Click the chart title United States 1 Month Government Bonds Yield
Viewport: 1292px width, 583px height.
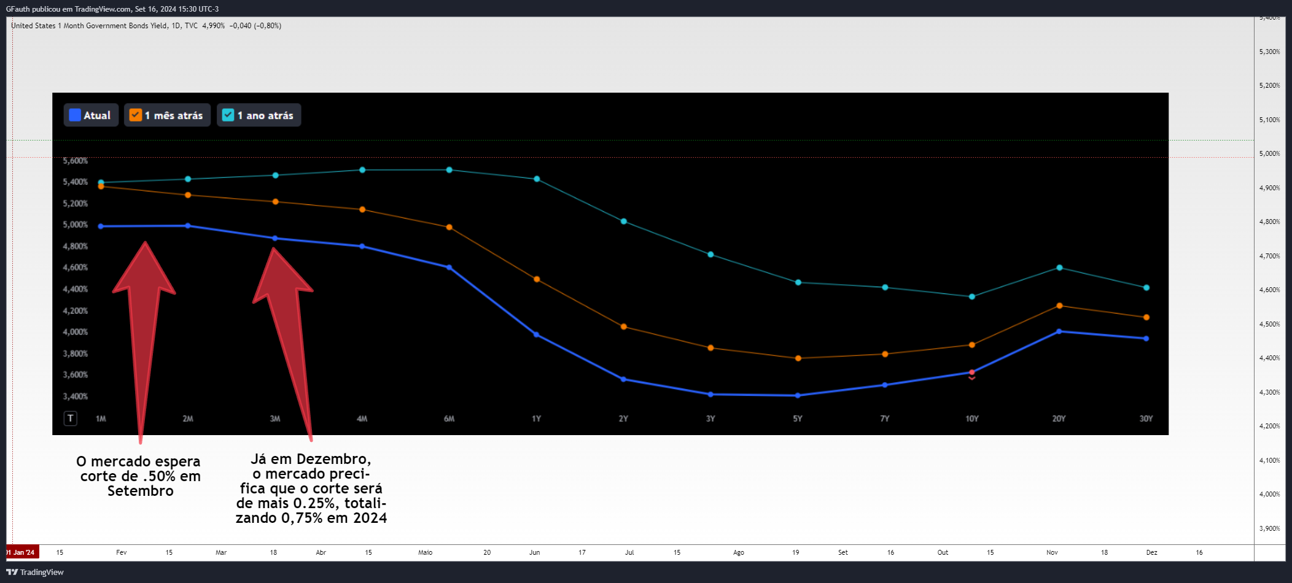[89, 26]
